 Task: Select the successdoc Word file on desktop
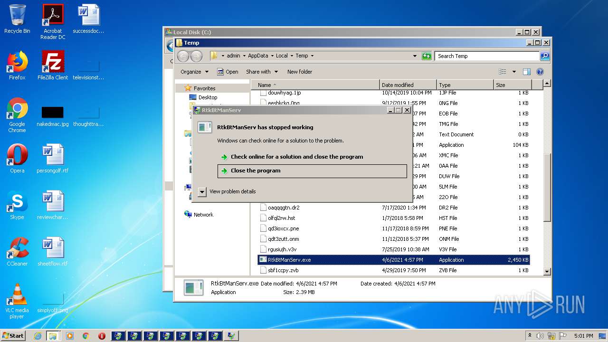coord(88,19)
